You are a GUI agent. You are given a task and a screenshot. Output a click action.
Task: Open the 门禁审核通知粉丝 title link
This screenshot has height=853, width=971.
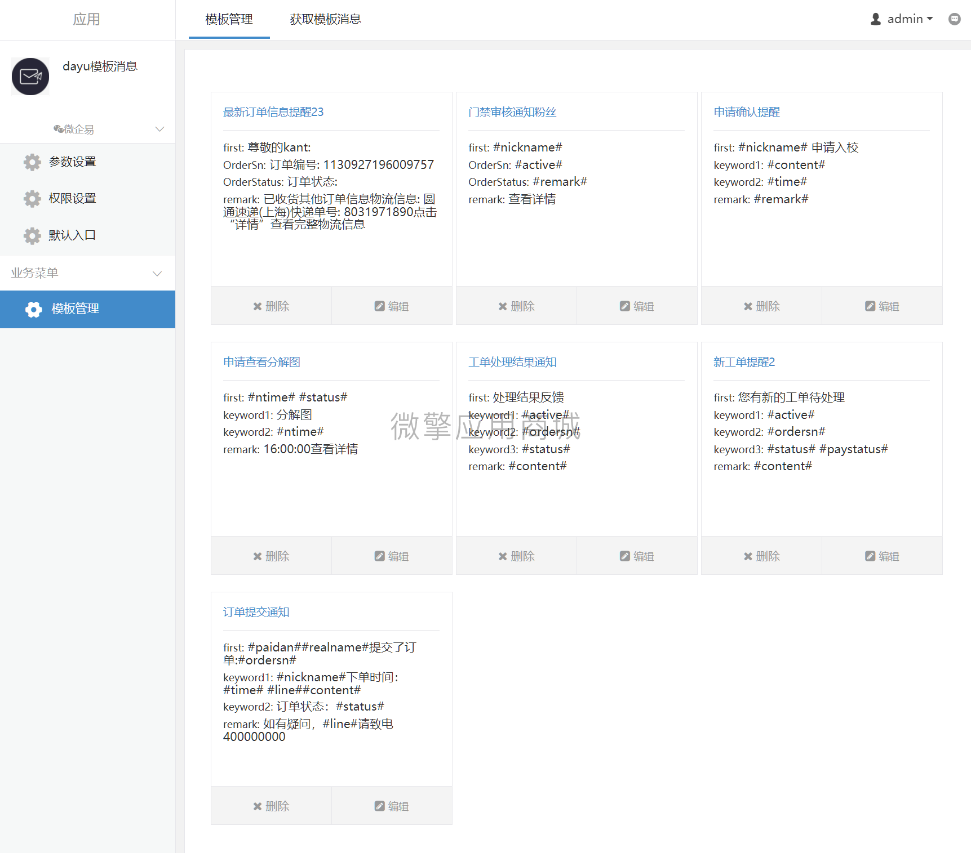(x=512, y=112)
